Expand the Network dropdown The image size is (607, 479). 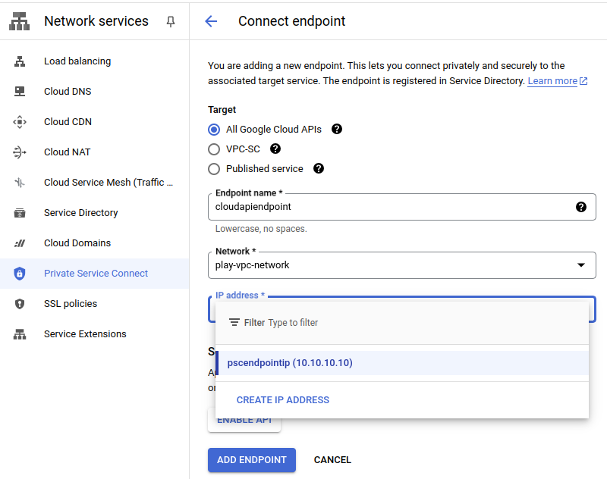pos(581,265)
